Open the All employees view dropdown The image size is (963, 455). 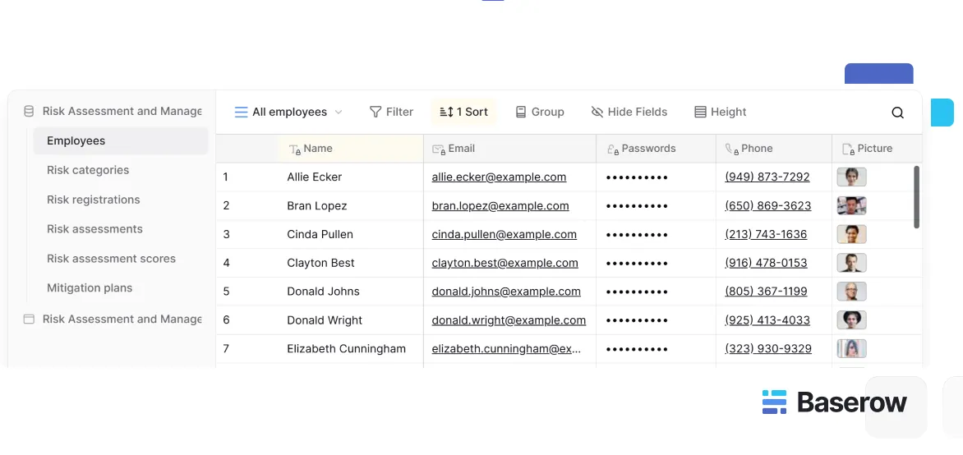tap(288, 113)
